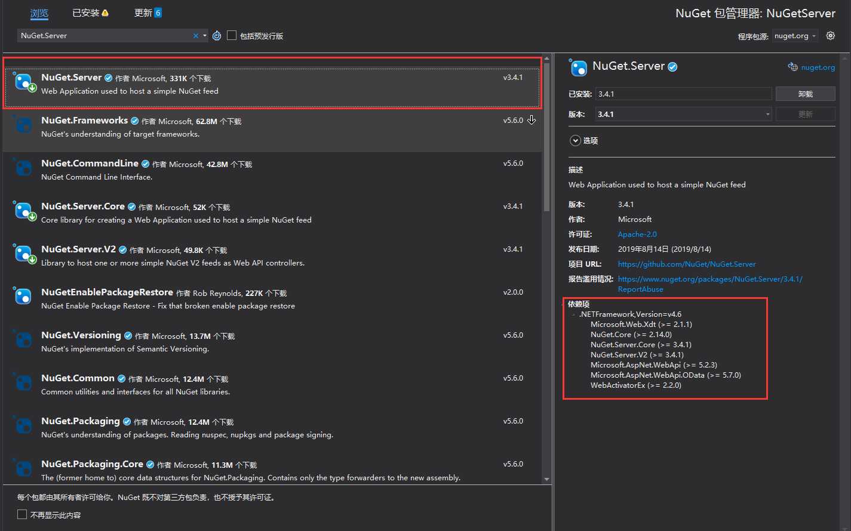Screen dimensions: 851x531
Task: Click the NuGet.Server.V2 package icon
Action: [x=24, y=254]
